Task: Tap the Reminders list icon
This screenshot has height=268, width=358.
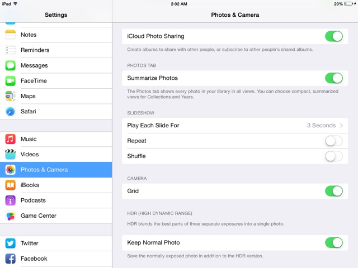Action: click(x=10, y=50)
